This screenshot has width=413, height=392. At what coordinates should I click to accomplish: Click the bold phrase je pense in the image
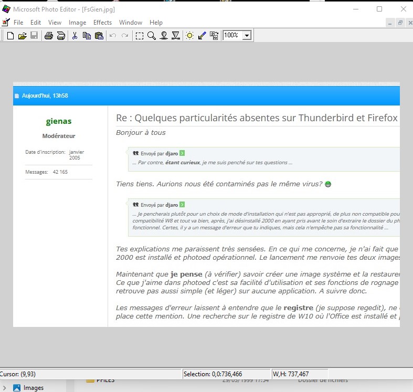186,274
